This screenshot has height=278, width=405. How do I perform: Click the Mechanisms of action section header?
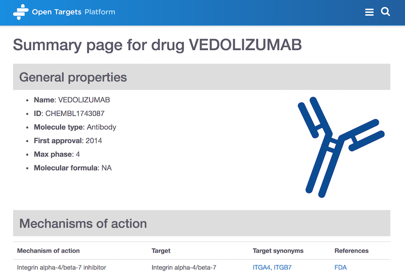click(x=202, y=223)
